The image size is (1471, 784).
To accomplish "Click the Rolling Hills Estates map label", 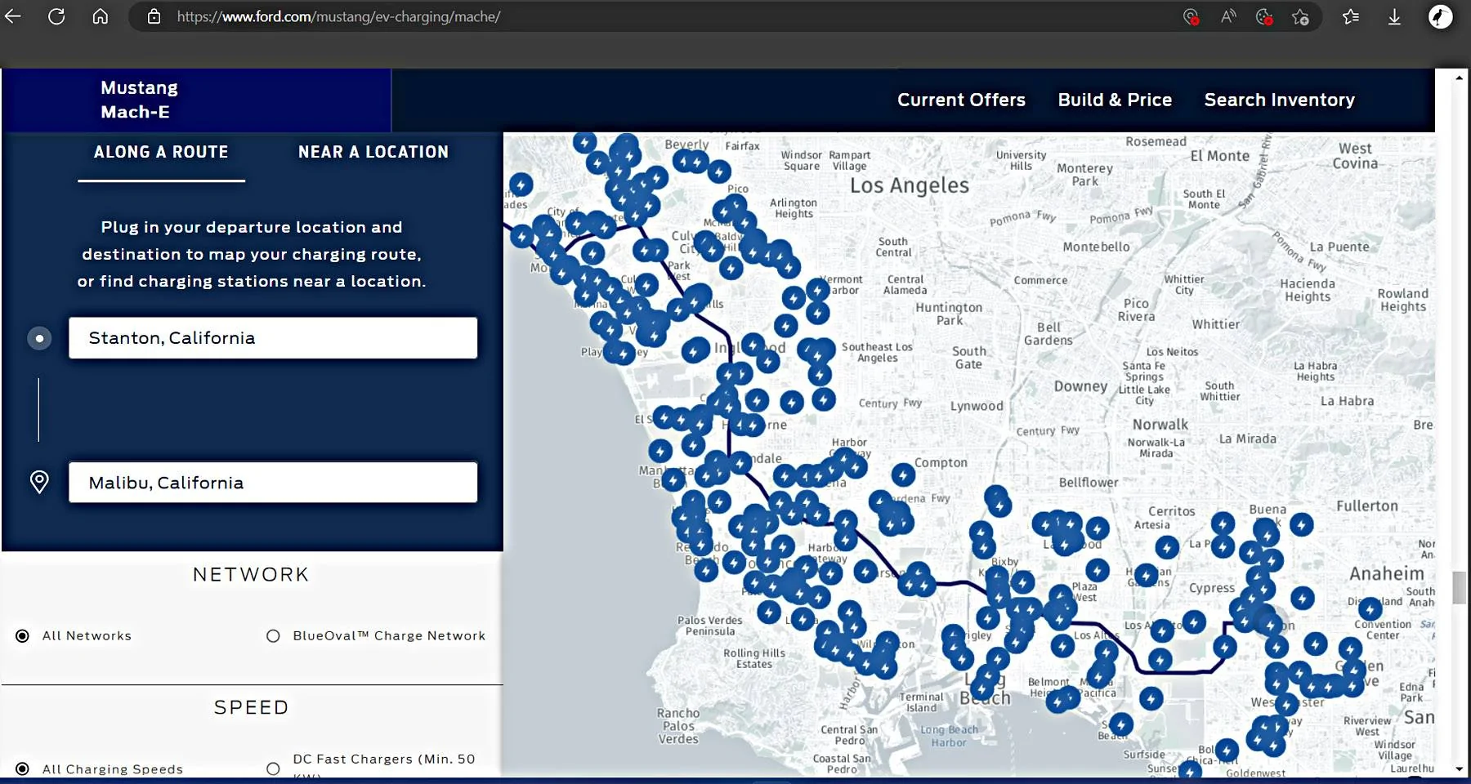I will (x=753, y=658).
